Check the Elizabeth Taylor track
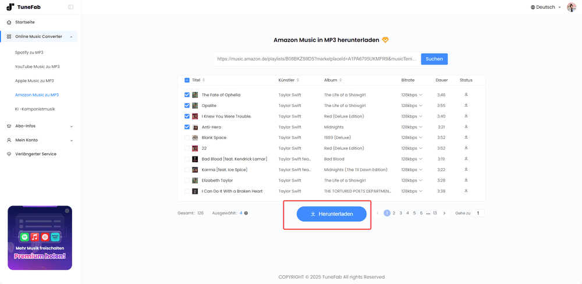The image size is (582, 284). coord(187,180)
